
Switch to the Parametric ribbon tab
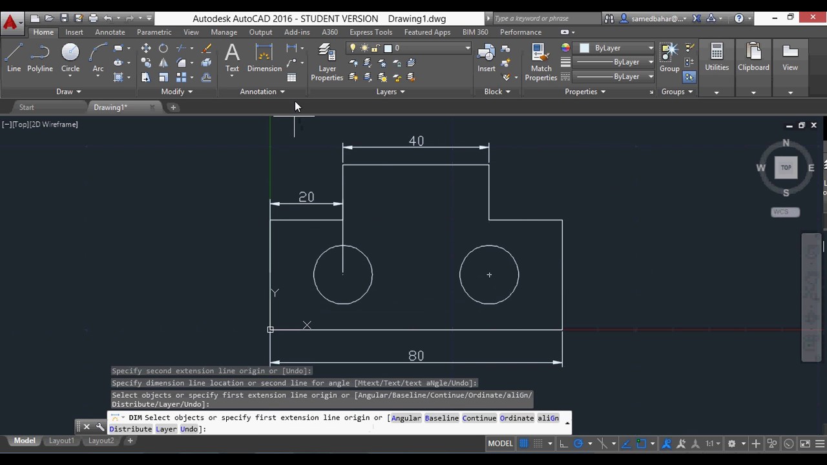[154, 32]
